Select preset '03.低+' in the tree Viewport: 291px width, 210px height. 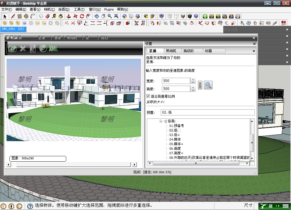click(x=174, y=135)
